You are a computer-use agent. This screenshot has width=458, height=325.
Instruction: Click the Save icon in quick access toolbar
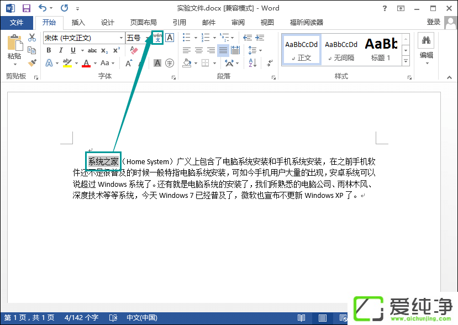click(x=26, y=8)
